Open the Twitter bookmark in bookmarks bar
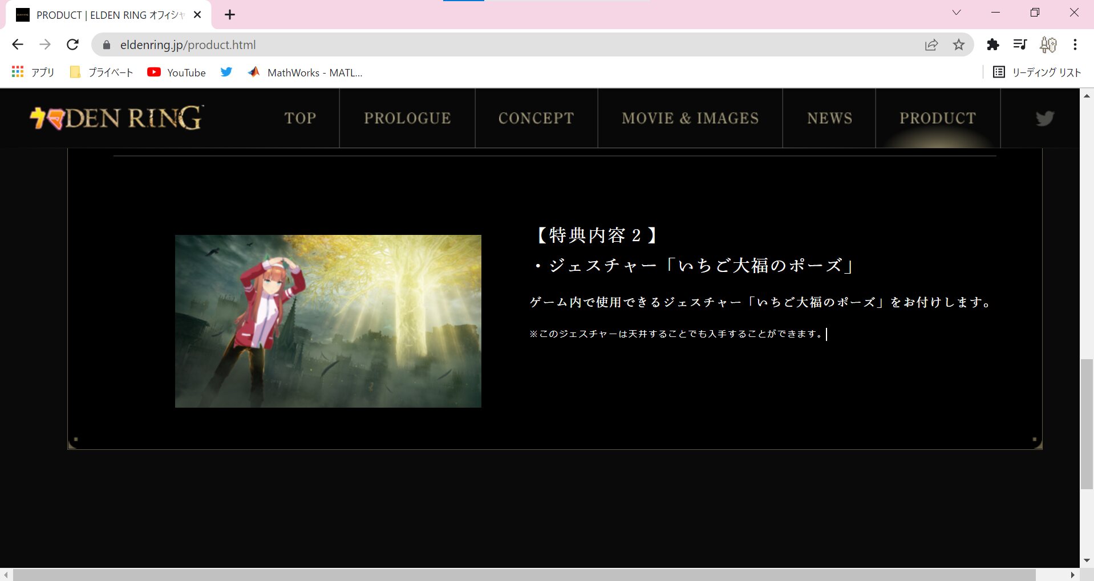This screenshot has width=1094, height=581. point(226,72)
